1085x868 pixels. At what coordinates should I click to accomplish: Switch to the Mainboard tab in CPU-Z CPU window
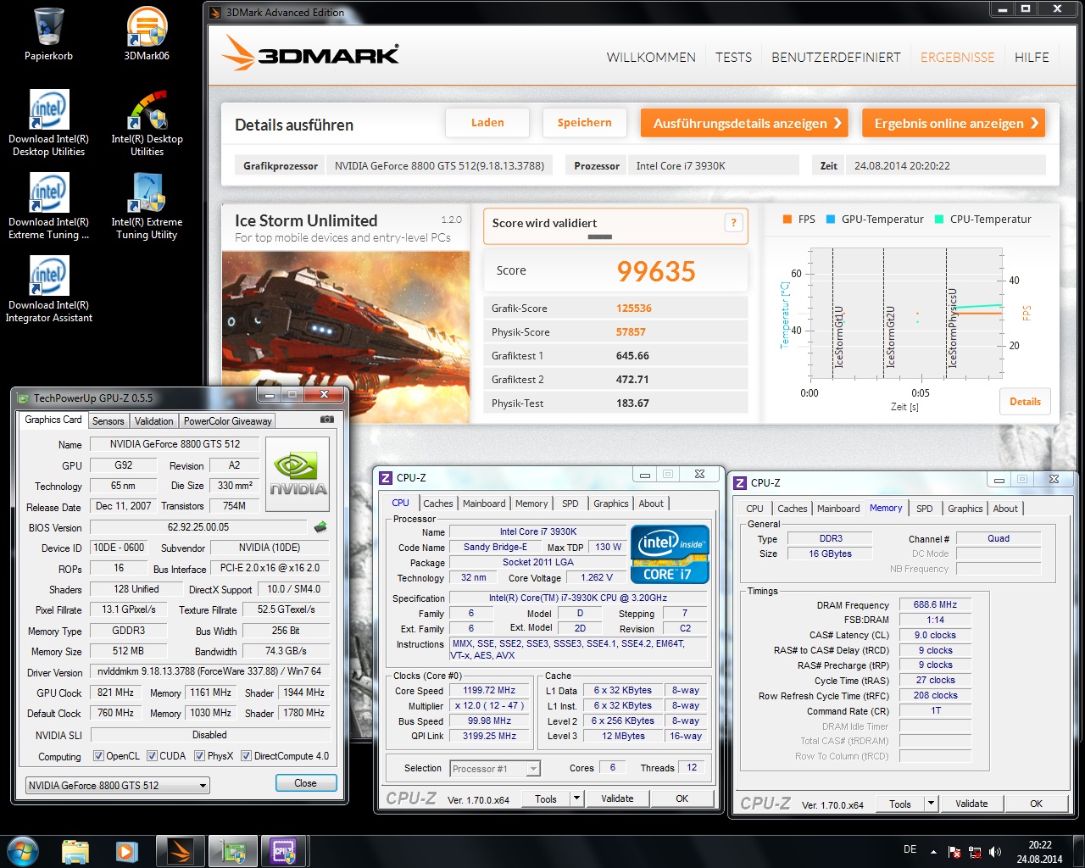coord(484,504)
